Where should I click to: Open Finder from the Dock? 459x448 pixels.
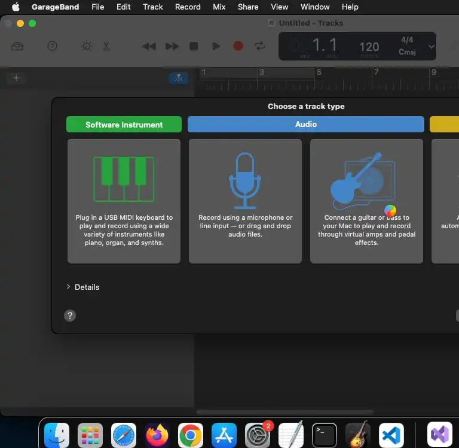[x=57, y=435]
